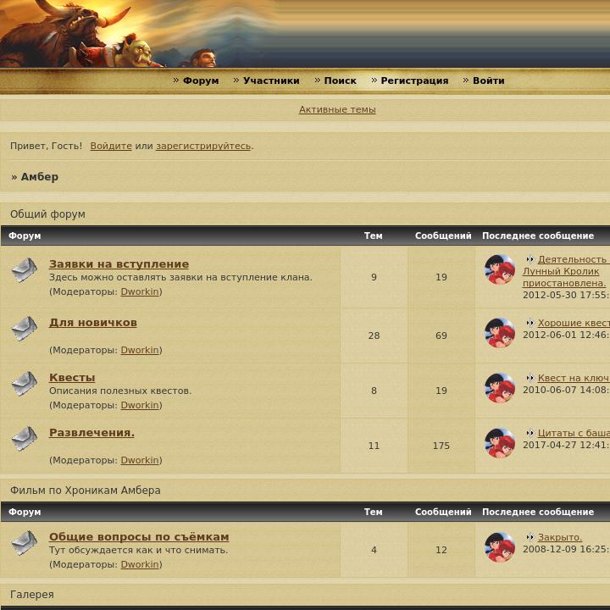Click arrow icon before Деятельность last post

[x=530, y=259]
